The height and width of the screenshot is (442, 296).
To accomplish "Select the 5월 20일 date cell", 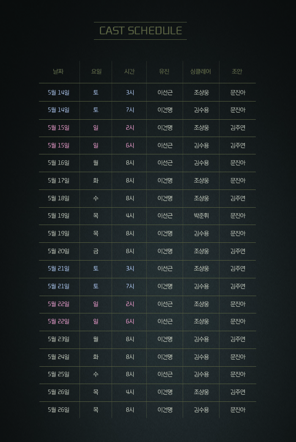I will (x=59, y=251).
